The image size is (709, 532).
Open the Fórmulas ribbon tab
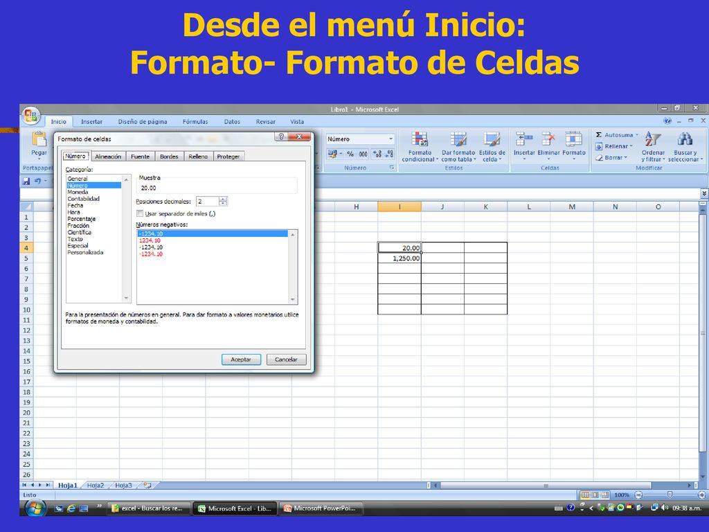pyautogui.click(x=195, y=121)
